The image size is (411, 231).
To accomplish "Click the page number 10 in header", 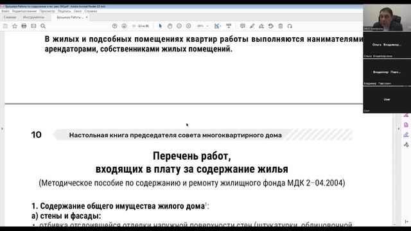I will [x=36, y=135].
